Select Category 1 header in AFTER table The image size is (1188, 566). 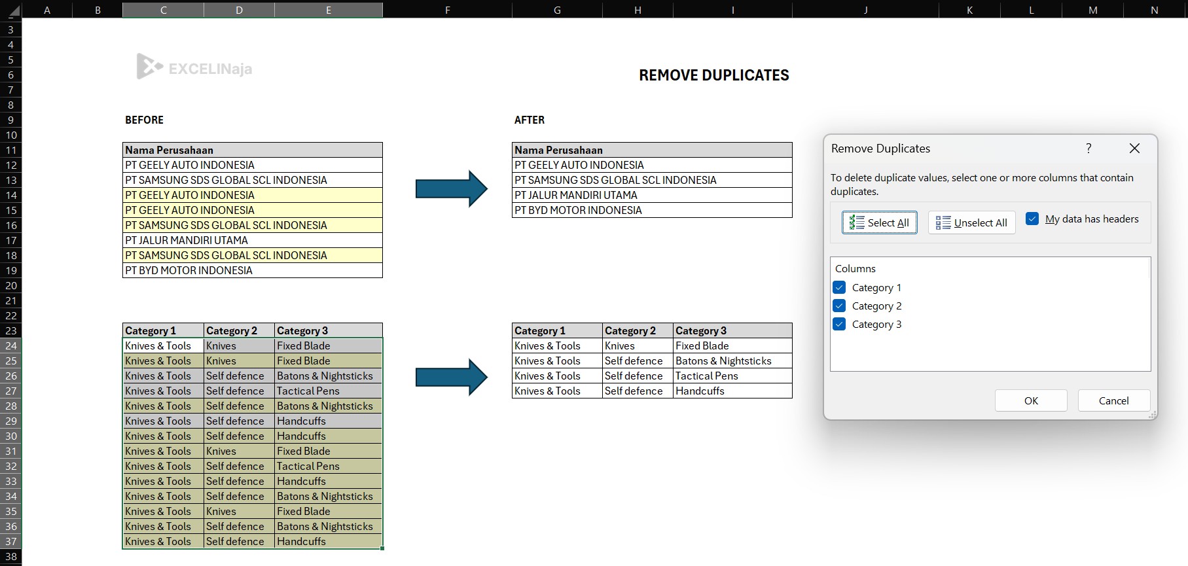557,330
